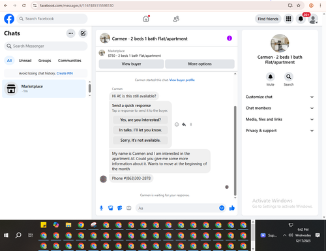Open the Windows notification center icon
This screenshot has height=251, width=326.
[318, 235]
